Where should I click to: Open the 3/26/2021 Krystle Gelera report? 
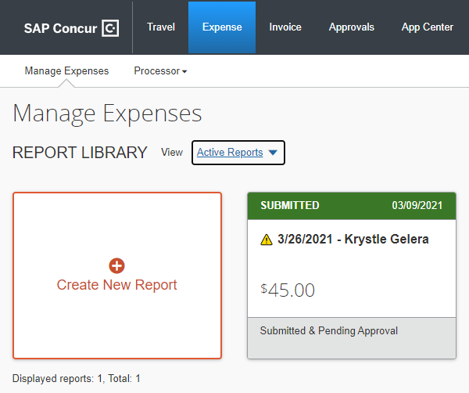[353, 240]
